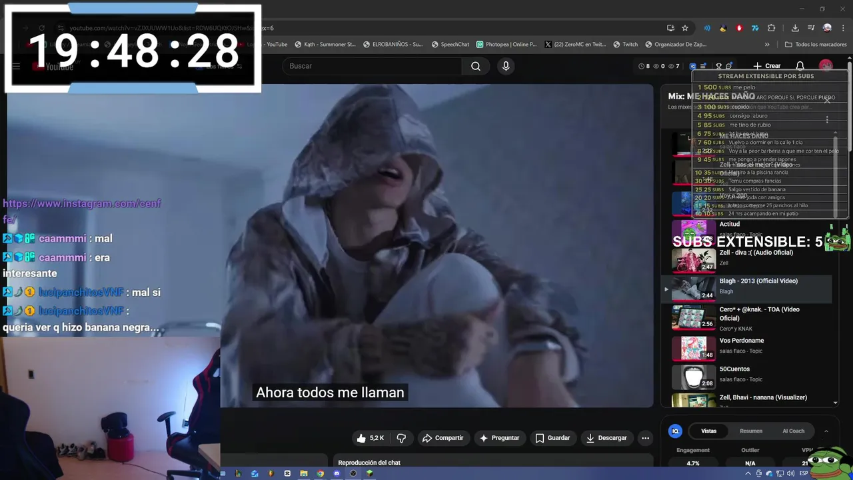
Task: Open Discord from the taskbar
Action: point(337,473)
